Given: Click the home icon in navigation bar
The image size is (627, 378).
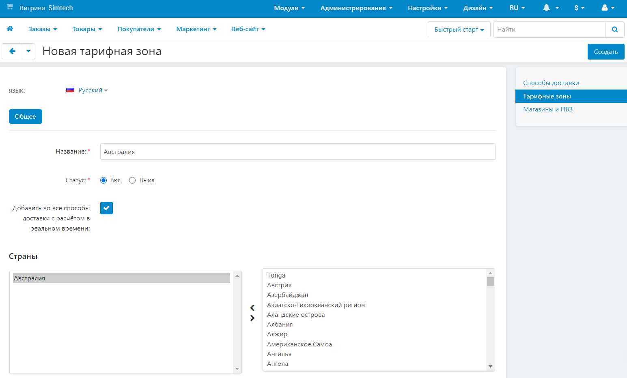Looking at the screenshot, I should (x=10, y=29).
